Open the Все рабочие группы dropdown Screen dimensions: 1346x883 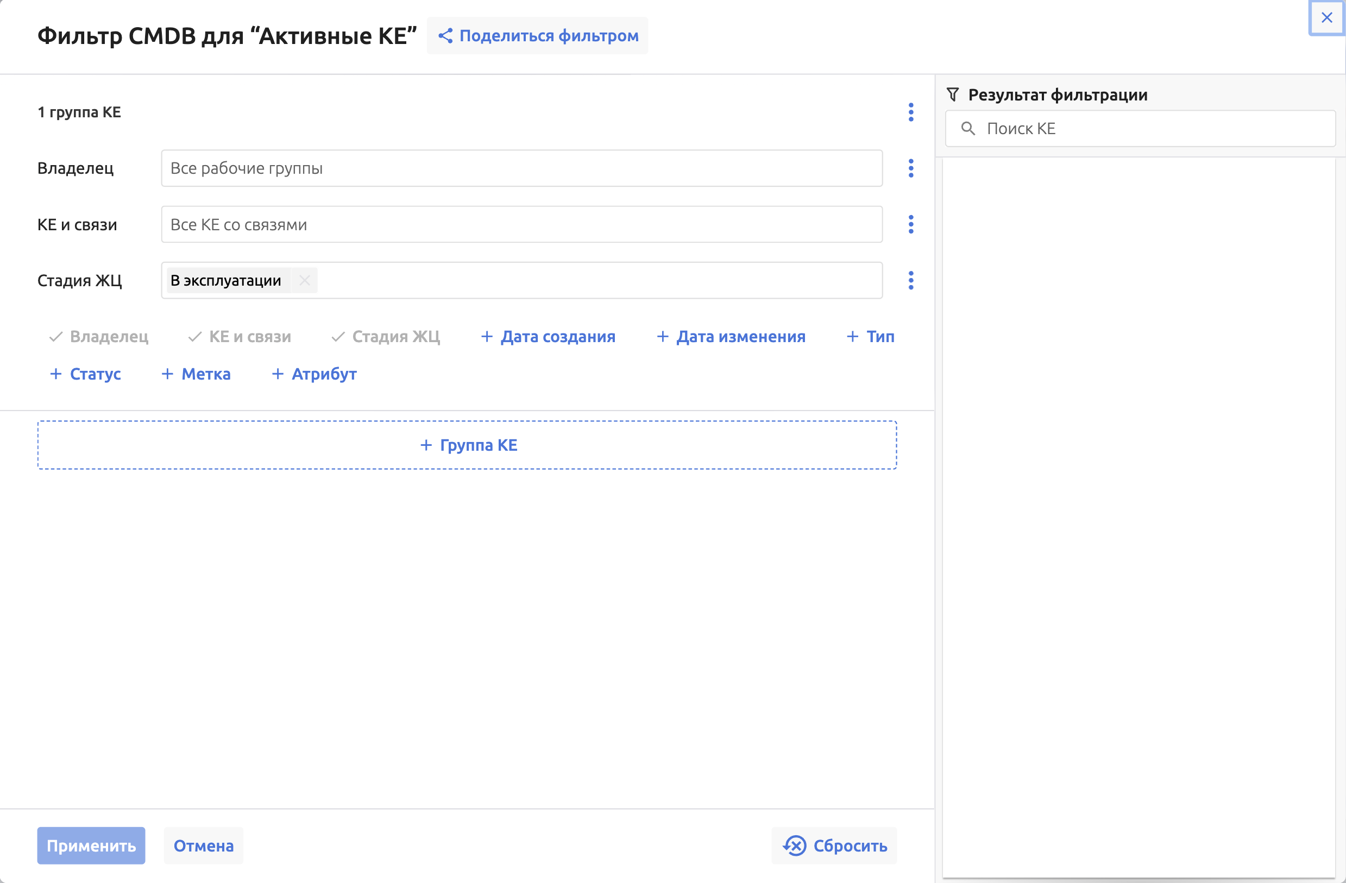[521, 168]
